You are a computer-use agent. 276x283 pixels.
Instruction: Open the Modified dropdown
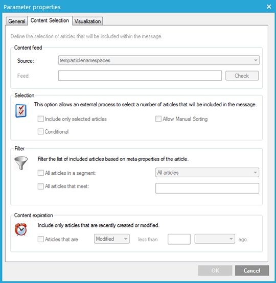(112, 239)
